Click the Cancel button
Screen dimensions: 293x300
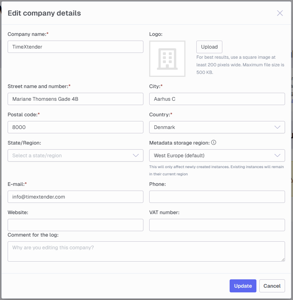coord(272,286)
